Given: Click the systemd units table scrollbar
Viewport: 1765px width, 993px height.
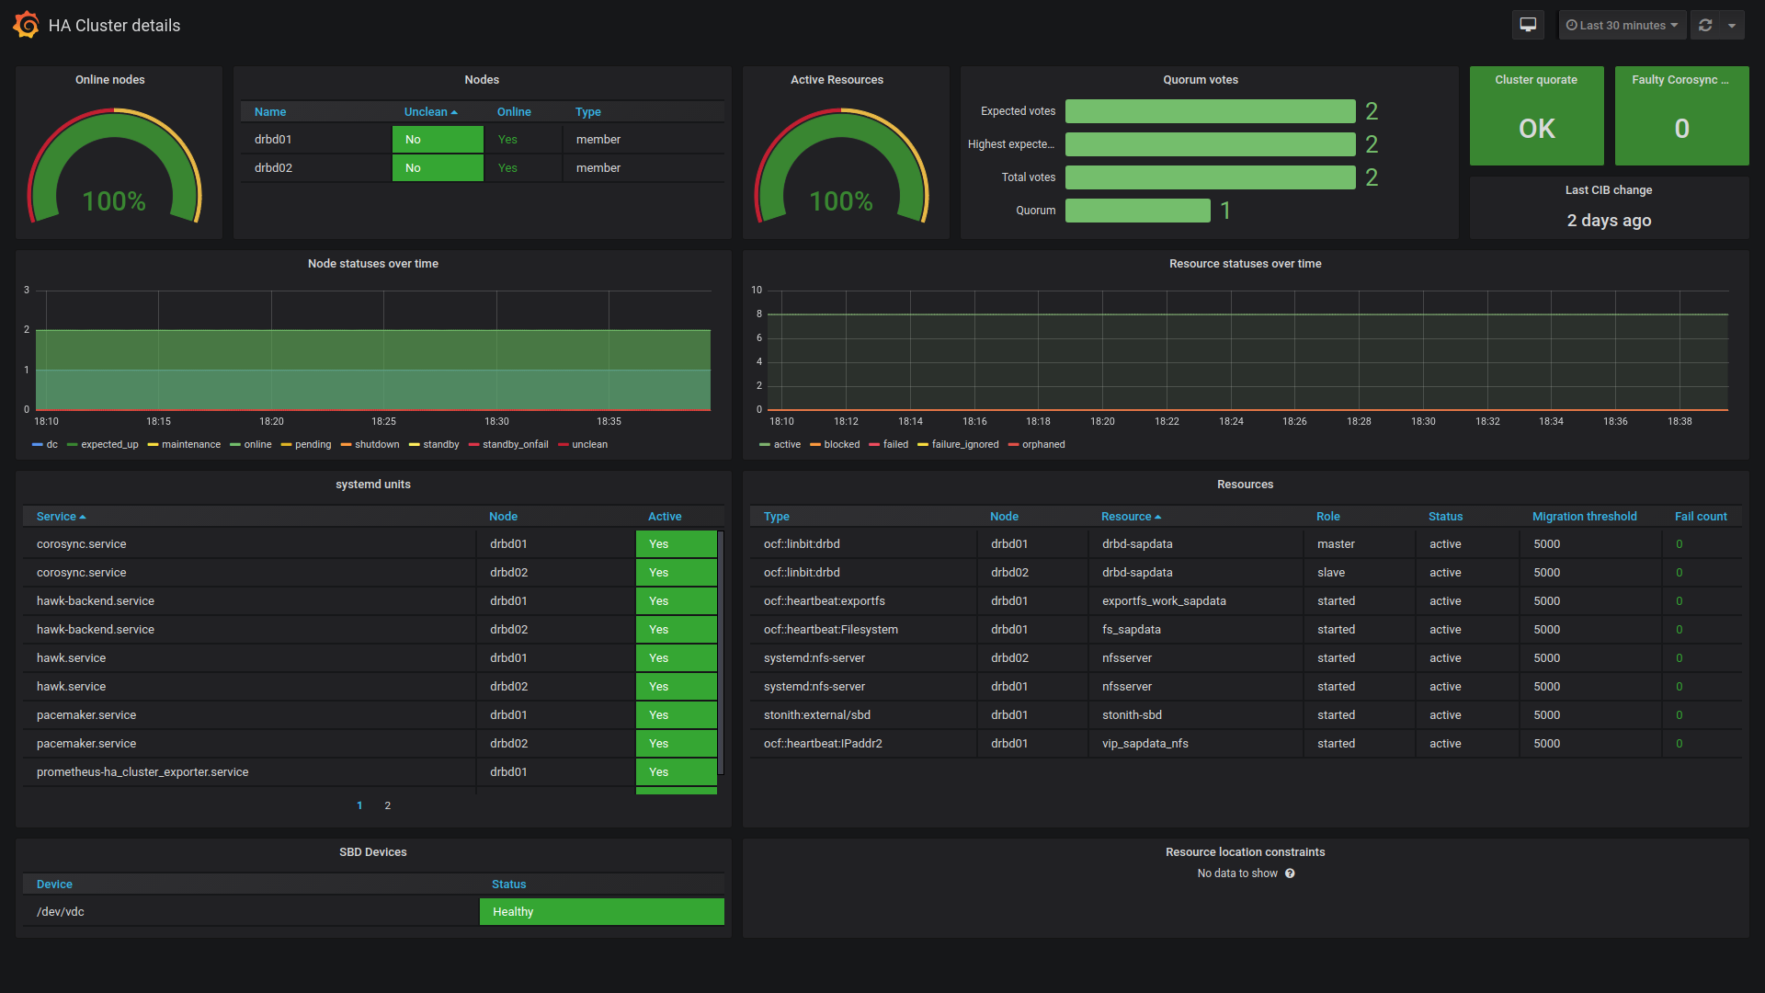Looking at the screenshot, I should click(721, 653).
